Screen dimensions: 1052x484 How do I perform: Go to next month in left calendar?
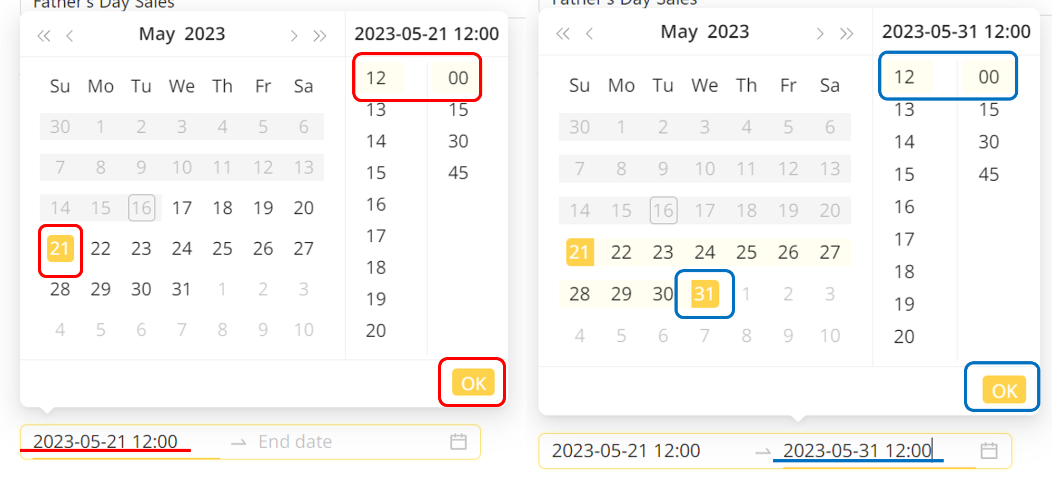pos(294,36)
